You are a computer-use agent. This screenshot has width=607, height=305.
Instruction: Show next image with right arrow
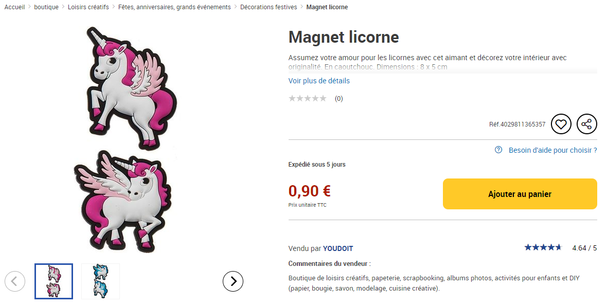pos(233,281)
